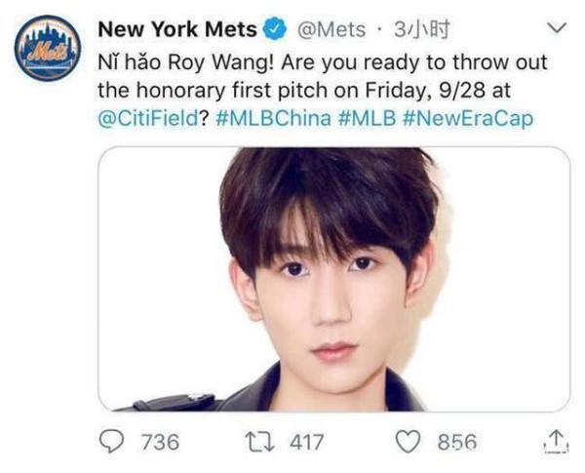This screenshot has width=585, height=473.
Task: Open the #NewEraCap hashtag
Action: [x=468, y=119]
